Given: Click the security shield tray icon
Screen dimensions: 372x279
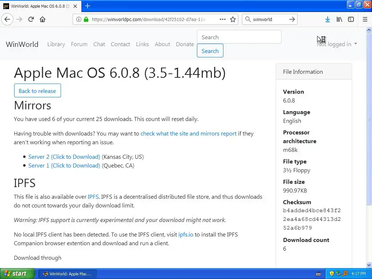Looking at the screenshot, I should coord(332,274).
